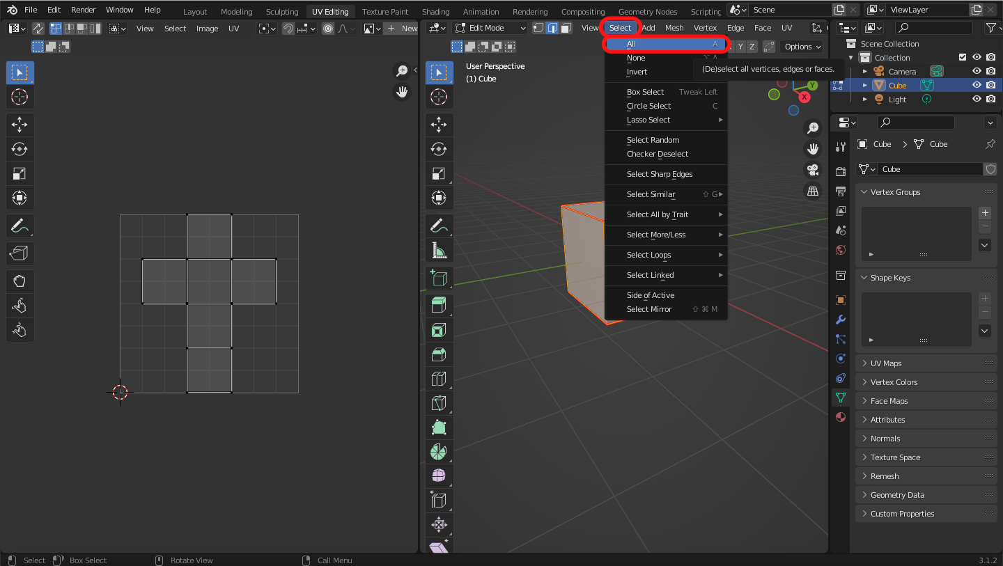Image resolution: width=1003 pixels, height=566 pixels.
Task: Select the Poly Build tool
Action: click(438, 427)
